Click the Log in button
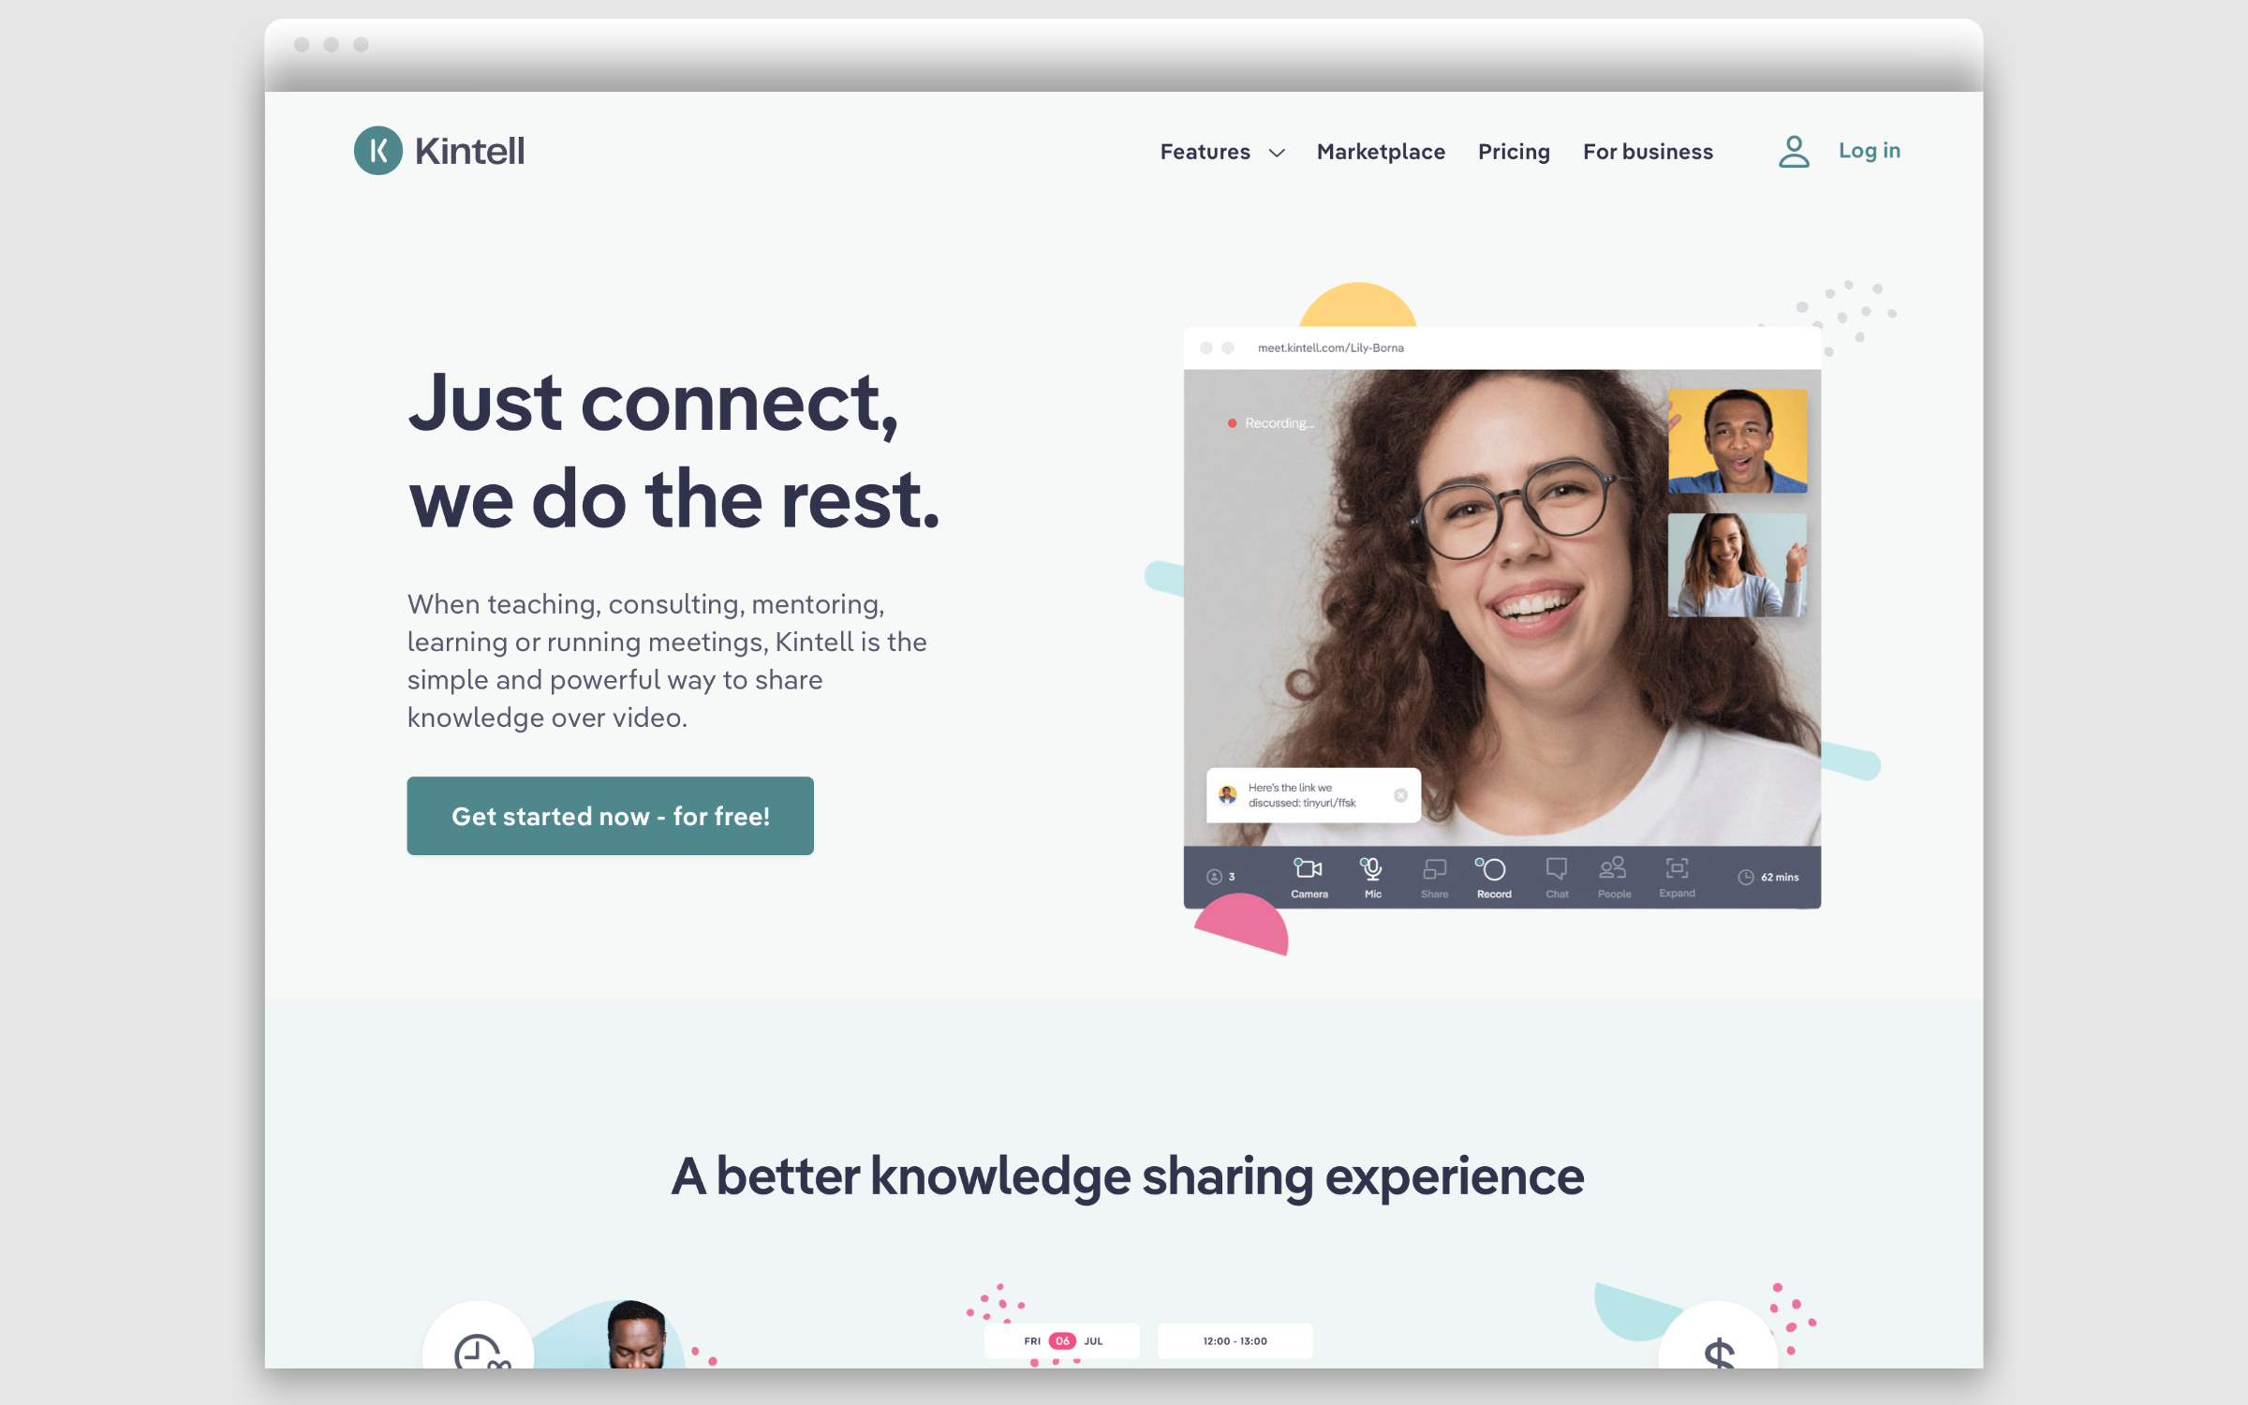Screen dimensions: 2248x1405 click(1870, 151)
